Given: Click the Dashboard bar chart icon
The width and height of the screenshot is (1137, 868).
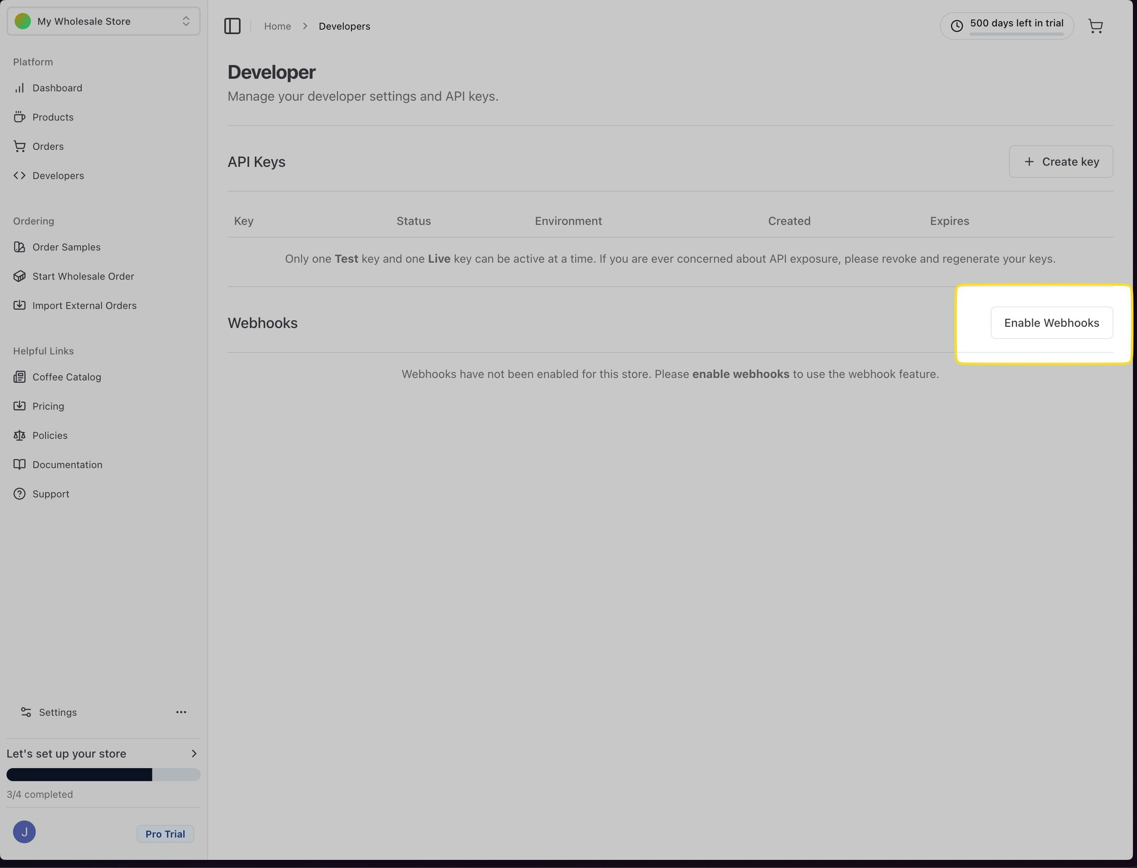Looking at the screenshot, I should (x=19, y=88).
